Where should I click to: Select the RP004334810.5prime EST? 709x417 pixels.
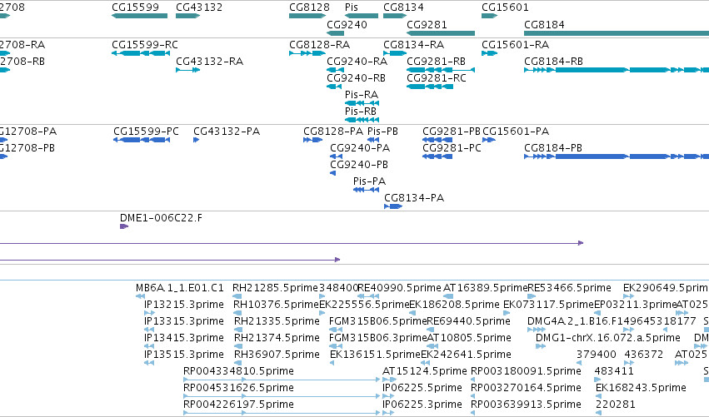tap(282, 380)
